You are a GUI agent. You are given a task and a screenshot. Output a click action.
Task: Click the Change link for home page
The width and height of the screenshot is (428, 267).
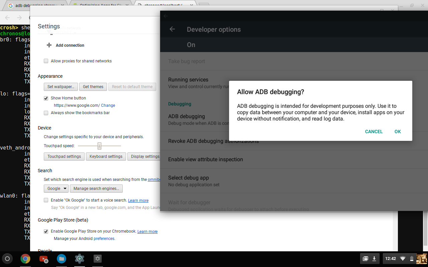tap(108, 105)
